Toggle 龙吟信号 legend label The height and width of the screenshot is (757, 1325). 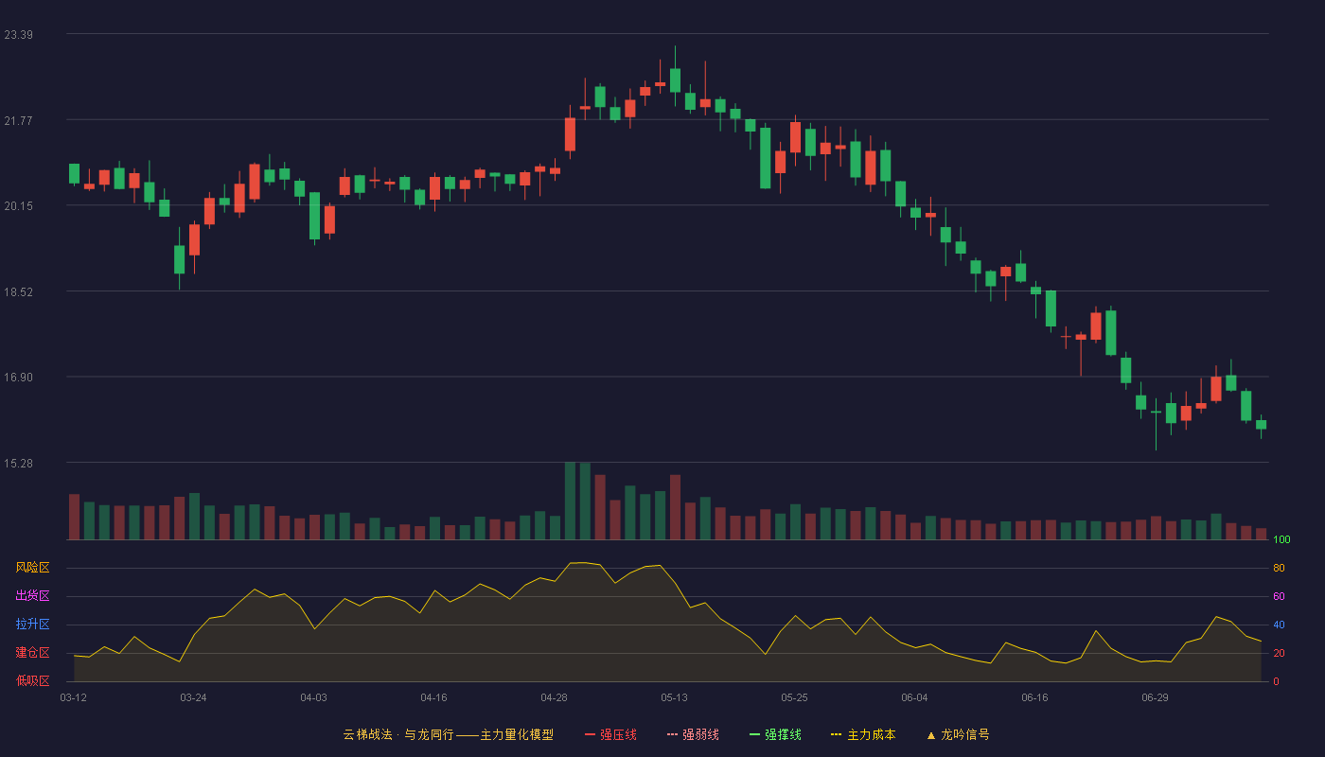pyautogui.click(x=964, y=734)
